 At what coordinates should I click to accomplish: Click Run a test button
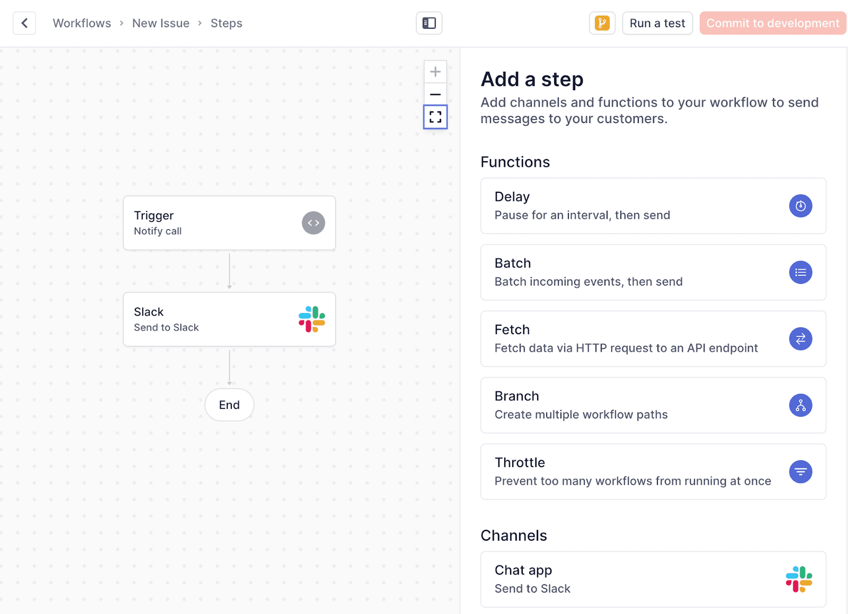pos(657,22)
